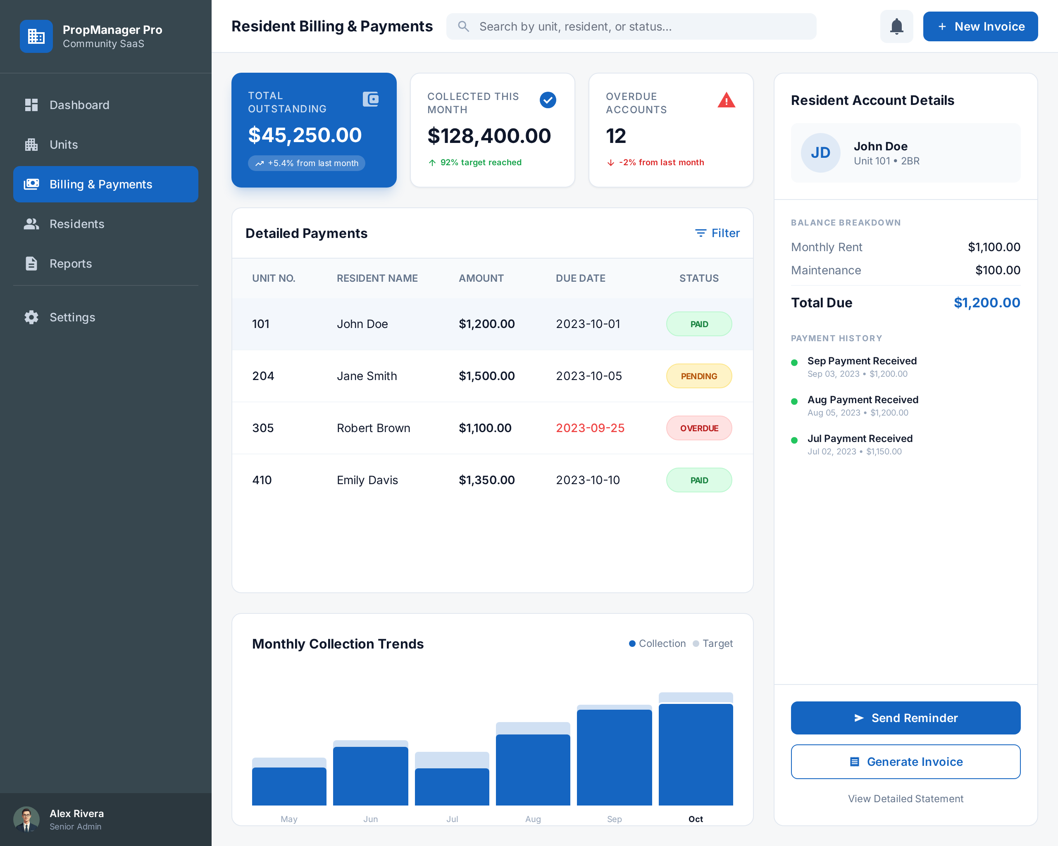Screen dimensions: 1058x846
Task: Open the Residents page
Action: pyautogui.click(x=76, y=224)
